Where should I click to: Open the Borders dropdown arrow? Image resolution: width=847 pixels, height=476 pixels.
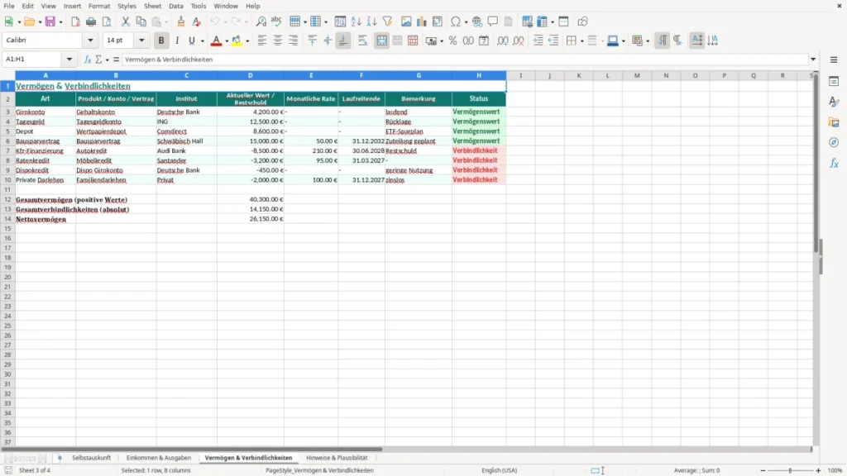click(x=581, y=41)
